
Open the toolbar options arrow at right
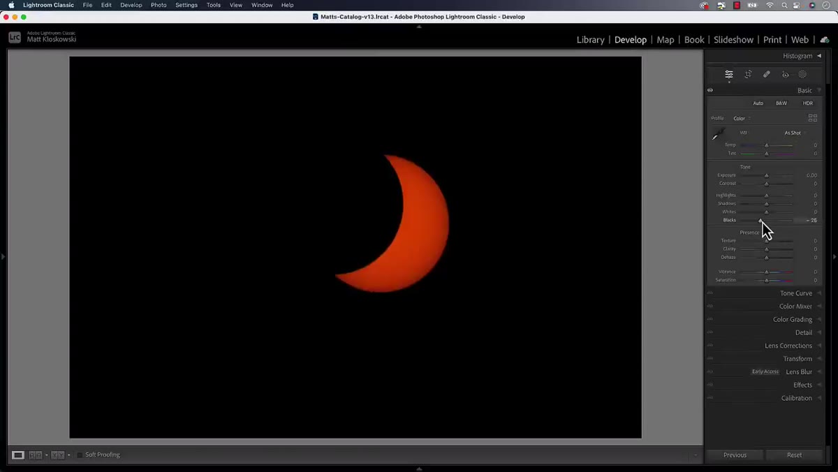click(x=695, y=455)
